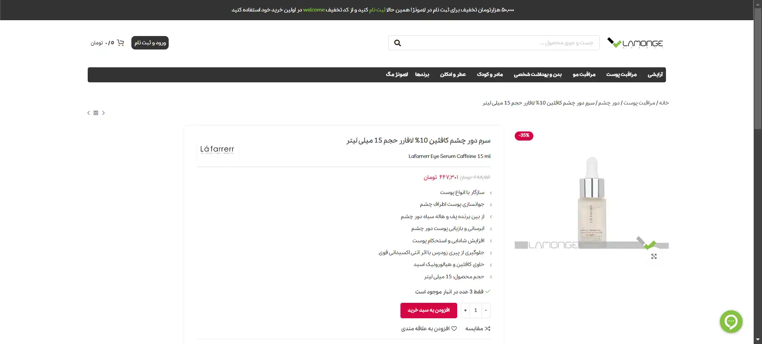Click 'فقط 3 عدد در انبار موجود است'
The height and width of the screenshot is (344, 762).
tap(449, 292)
